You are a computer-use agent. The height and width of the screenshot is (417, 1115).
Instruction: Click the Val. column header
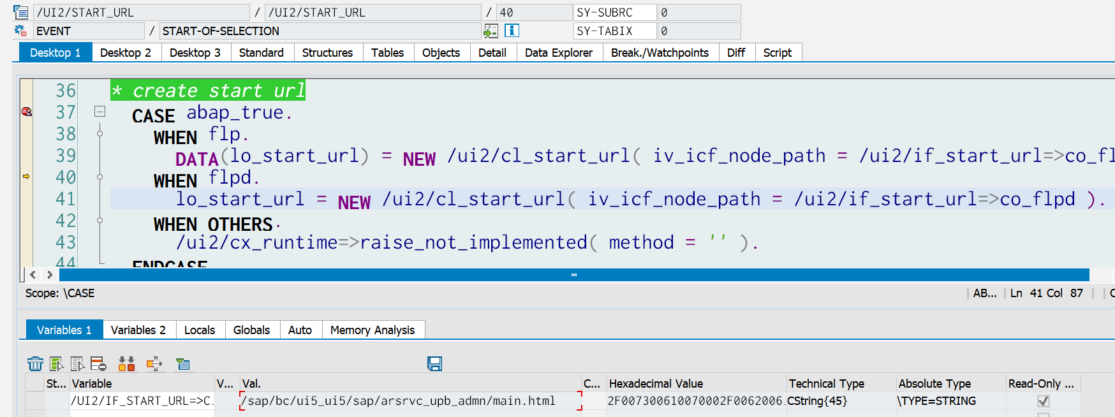point(411,383)
